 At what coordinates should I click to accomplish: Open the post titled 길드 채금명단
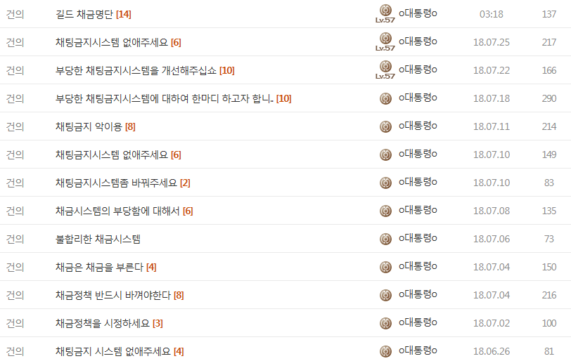pyautogui.click(x=84, y=14)
